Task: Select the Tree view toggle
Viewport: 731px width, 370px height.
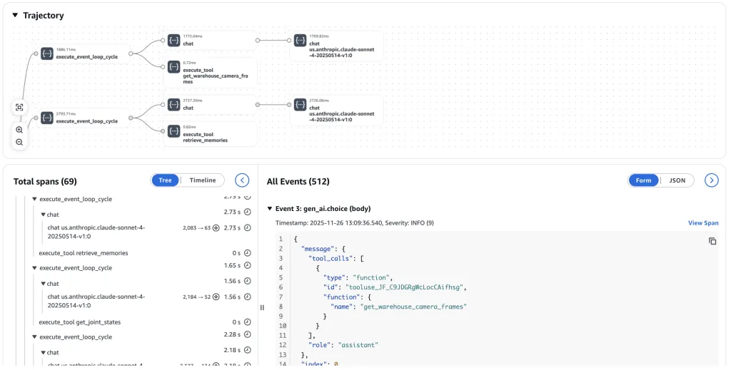Action: click(x=166, y=180)
